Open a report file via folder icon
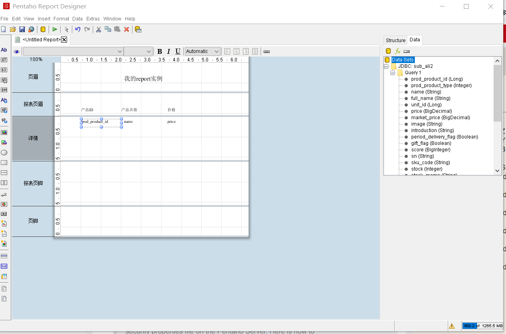 (13, 29)
